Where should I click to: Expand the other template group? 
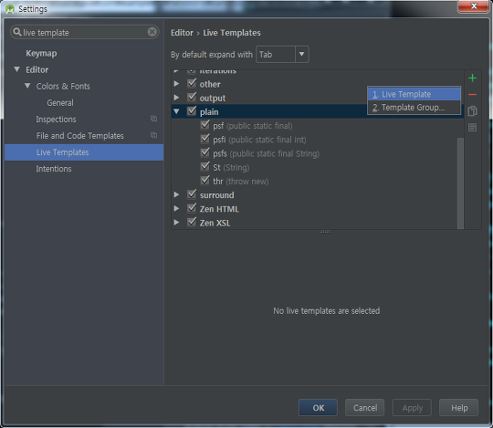coord(176,84)
